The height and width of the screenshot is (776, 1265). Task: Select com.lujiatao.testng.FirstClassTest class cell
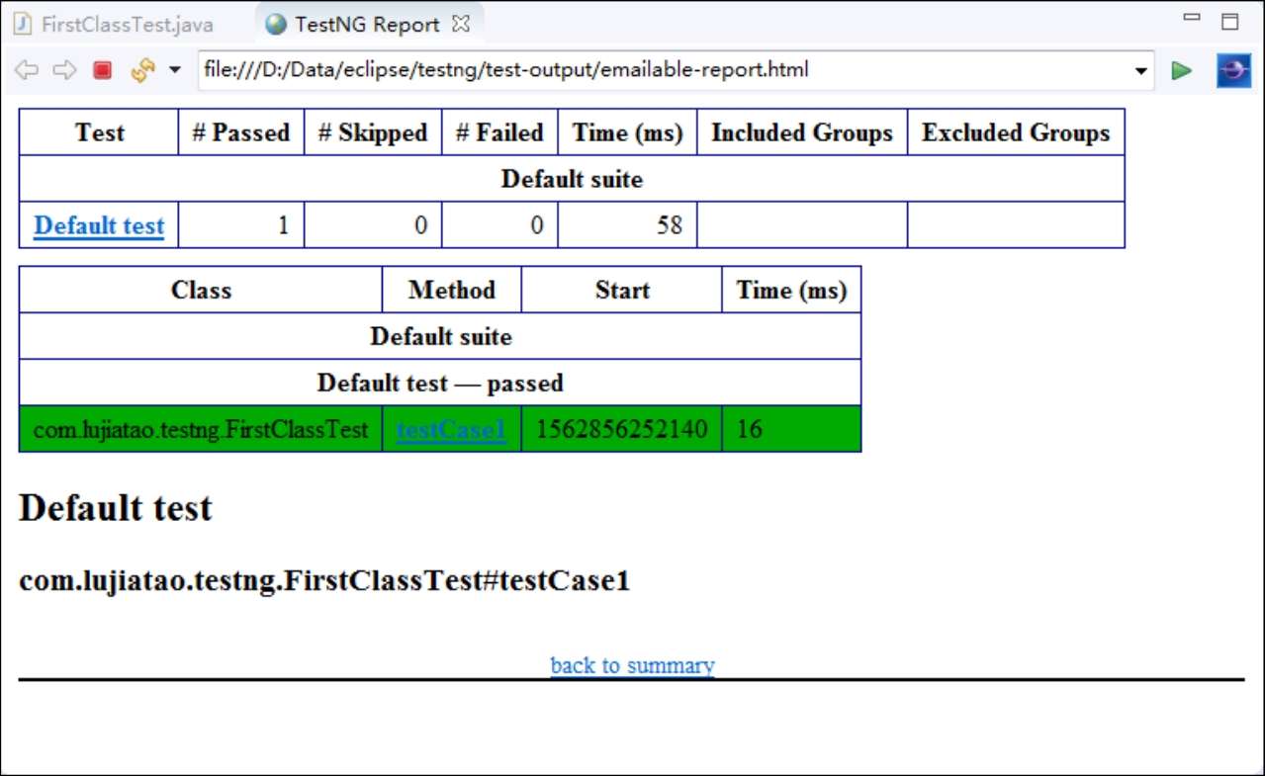click(201, 430)
